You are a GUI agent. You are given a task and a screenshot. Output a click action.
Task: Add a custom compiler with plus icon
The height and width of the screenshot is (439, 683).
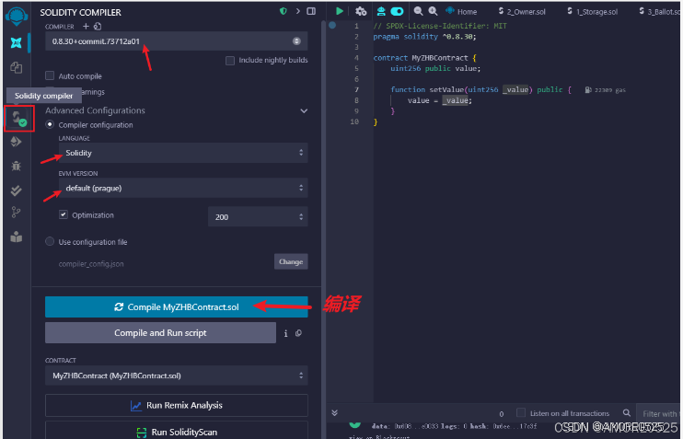(x=86, y=27)
